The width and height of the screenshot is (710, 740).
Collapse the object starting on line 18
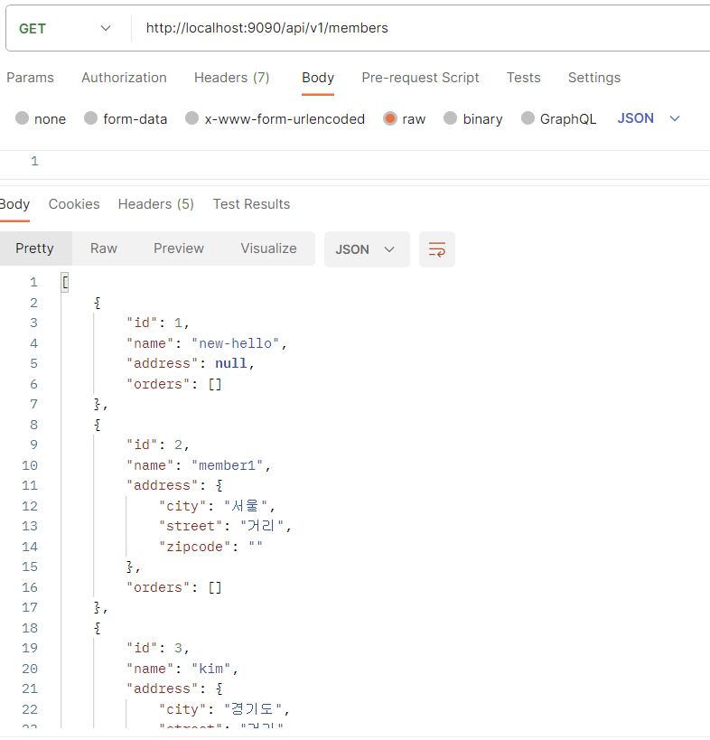tap(98, 628)
